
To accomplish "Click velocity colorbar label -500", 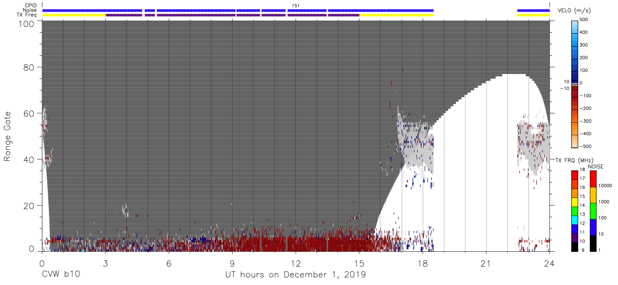I will (x=585, y=147).
